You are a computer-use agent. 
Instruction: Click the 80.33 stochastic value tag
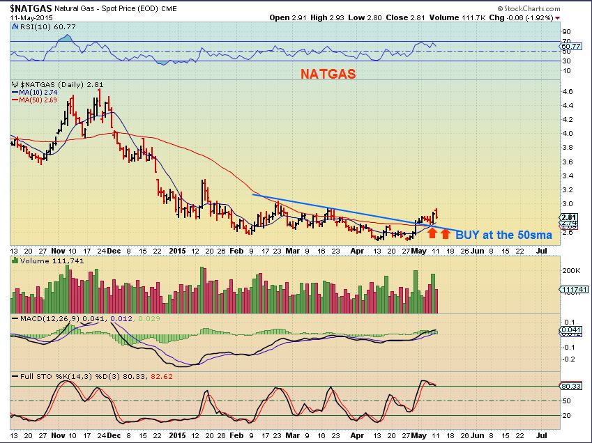(570, 386)
